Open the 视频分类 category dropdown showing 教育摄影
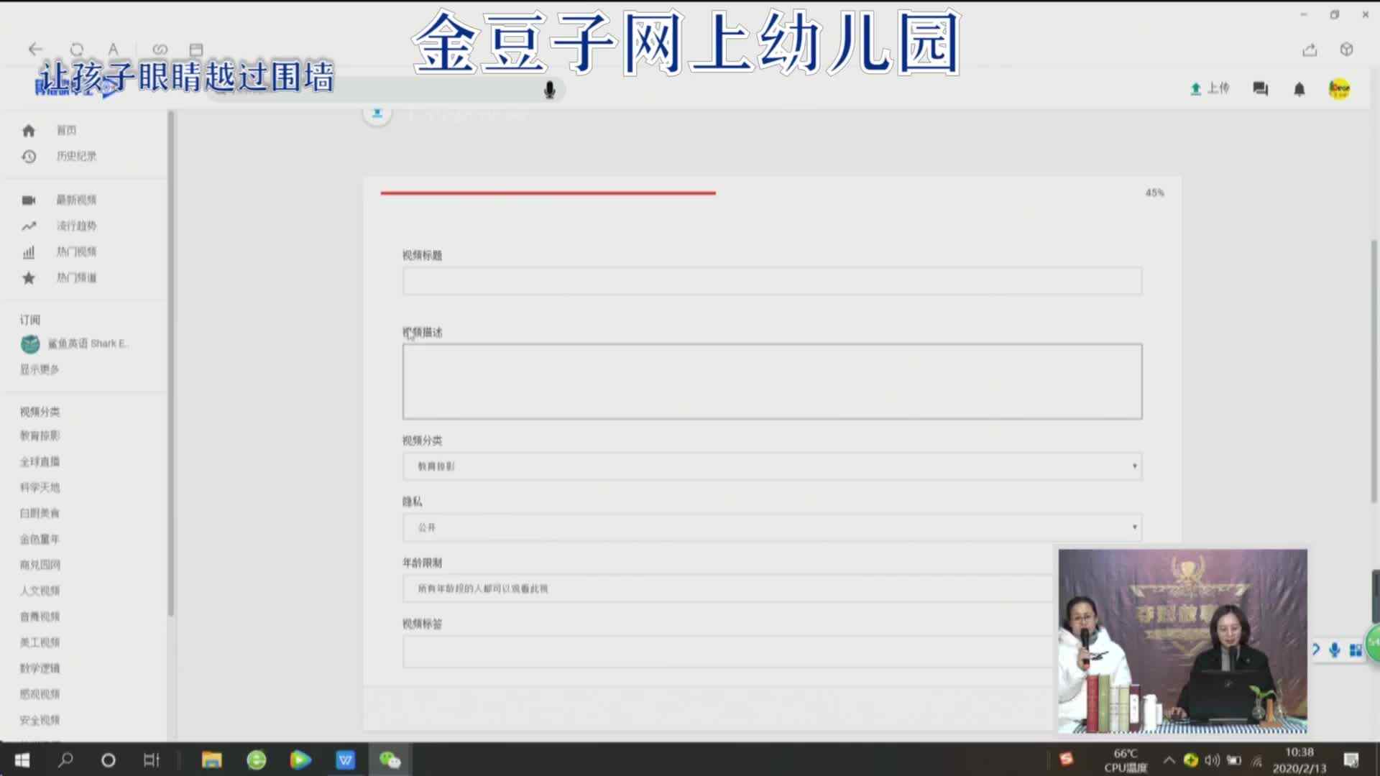The height and width of the screenshot is (776, 1380). (x=771, y=466)
